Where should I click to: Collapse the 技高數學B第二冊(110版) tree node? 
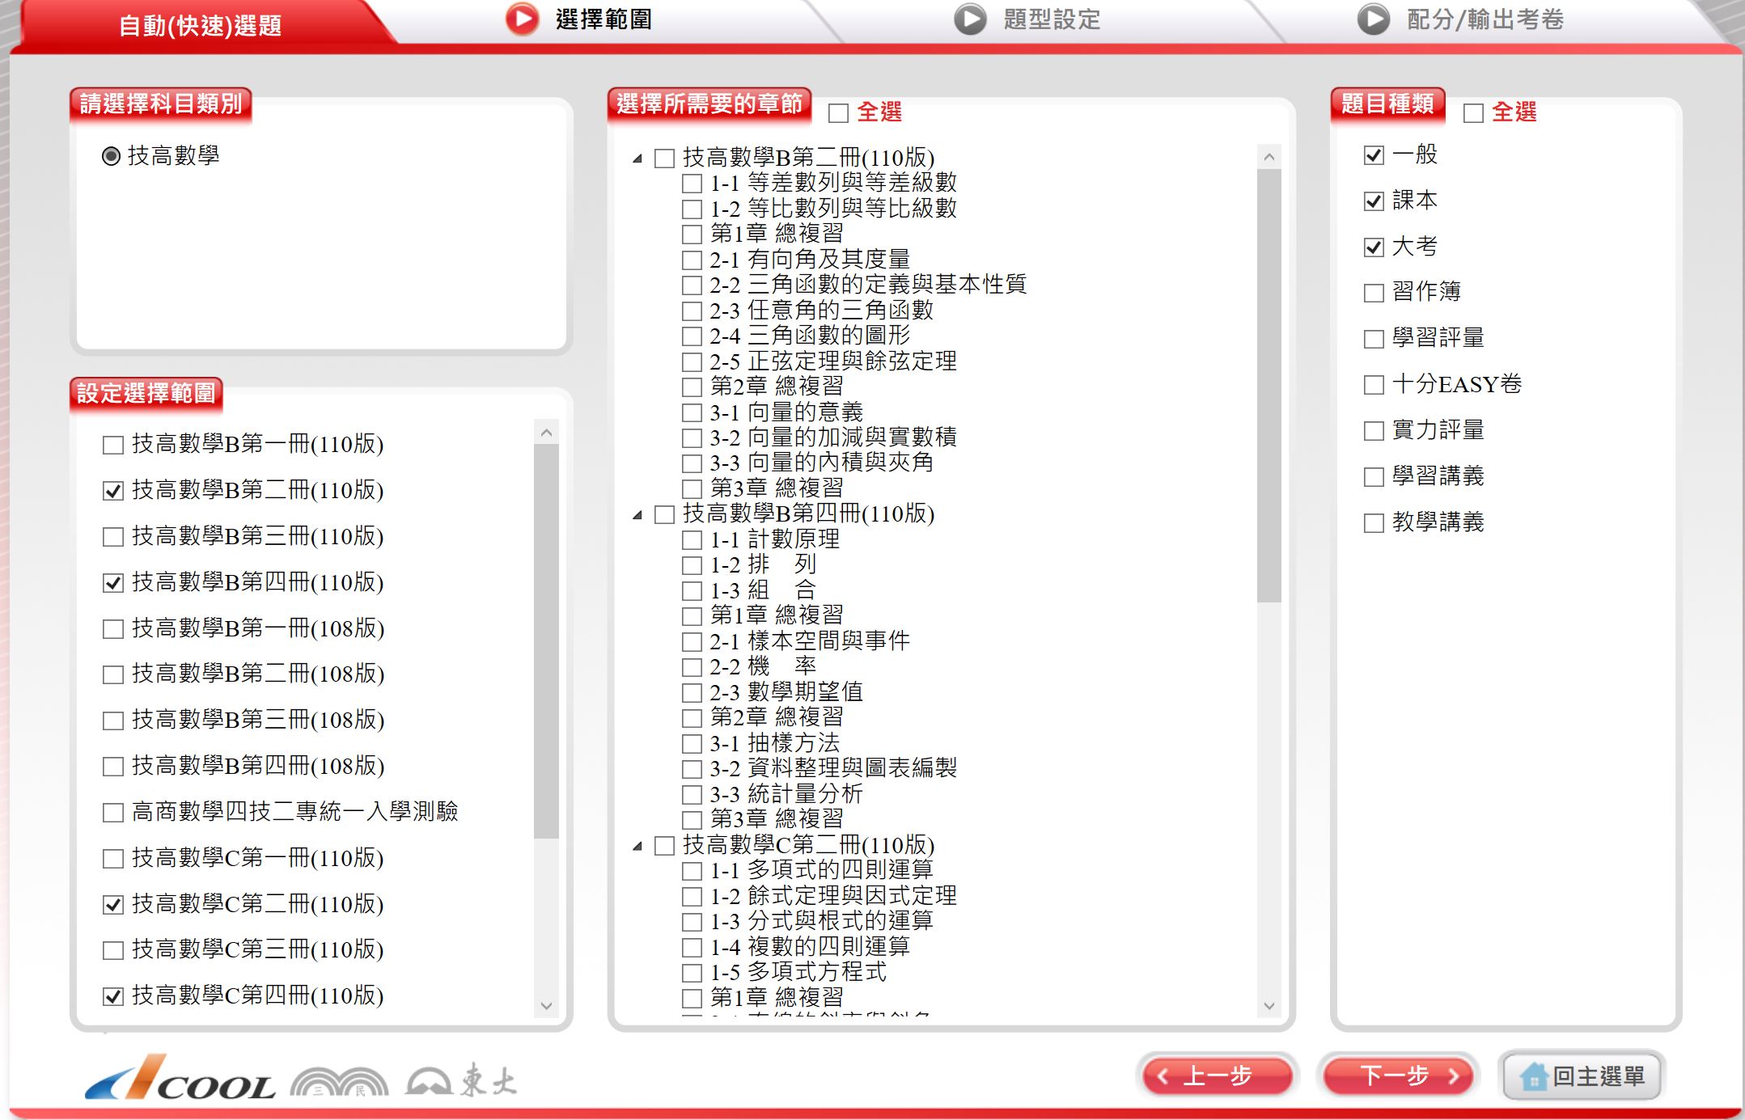pos(637,158)
